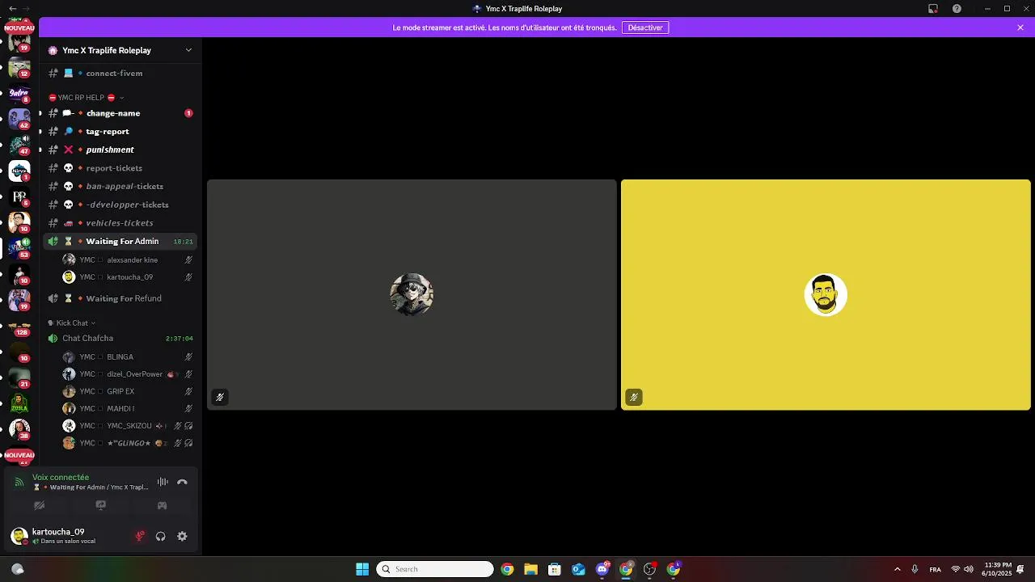
Task: Click muted mic badge on the gray tile
Action: (x=219, y=397)
